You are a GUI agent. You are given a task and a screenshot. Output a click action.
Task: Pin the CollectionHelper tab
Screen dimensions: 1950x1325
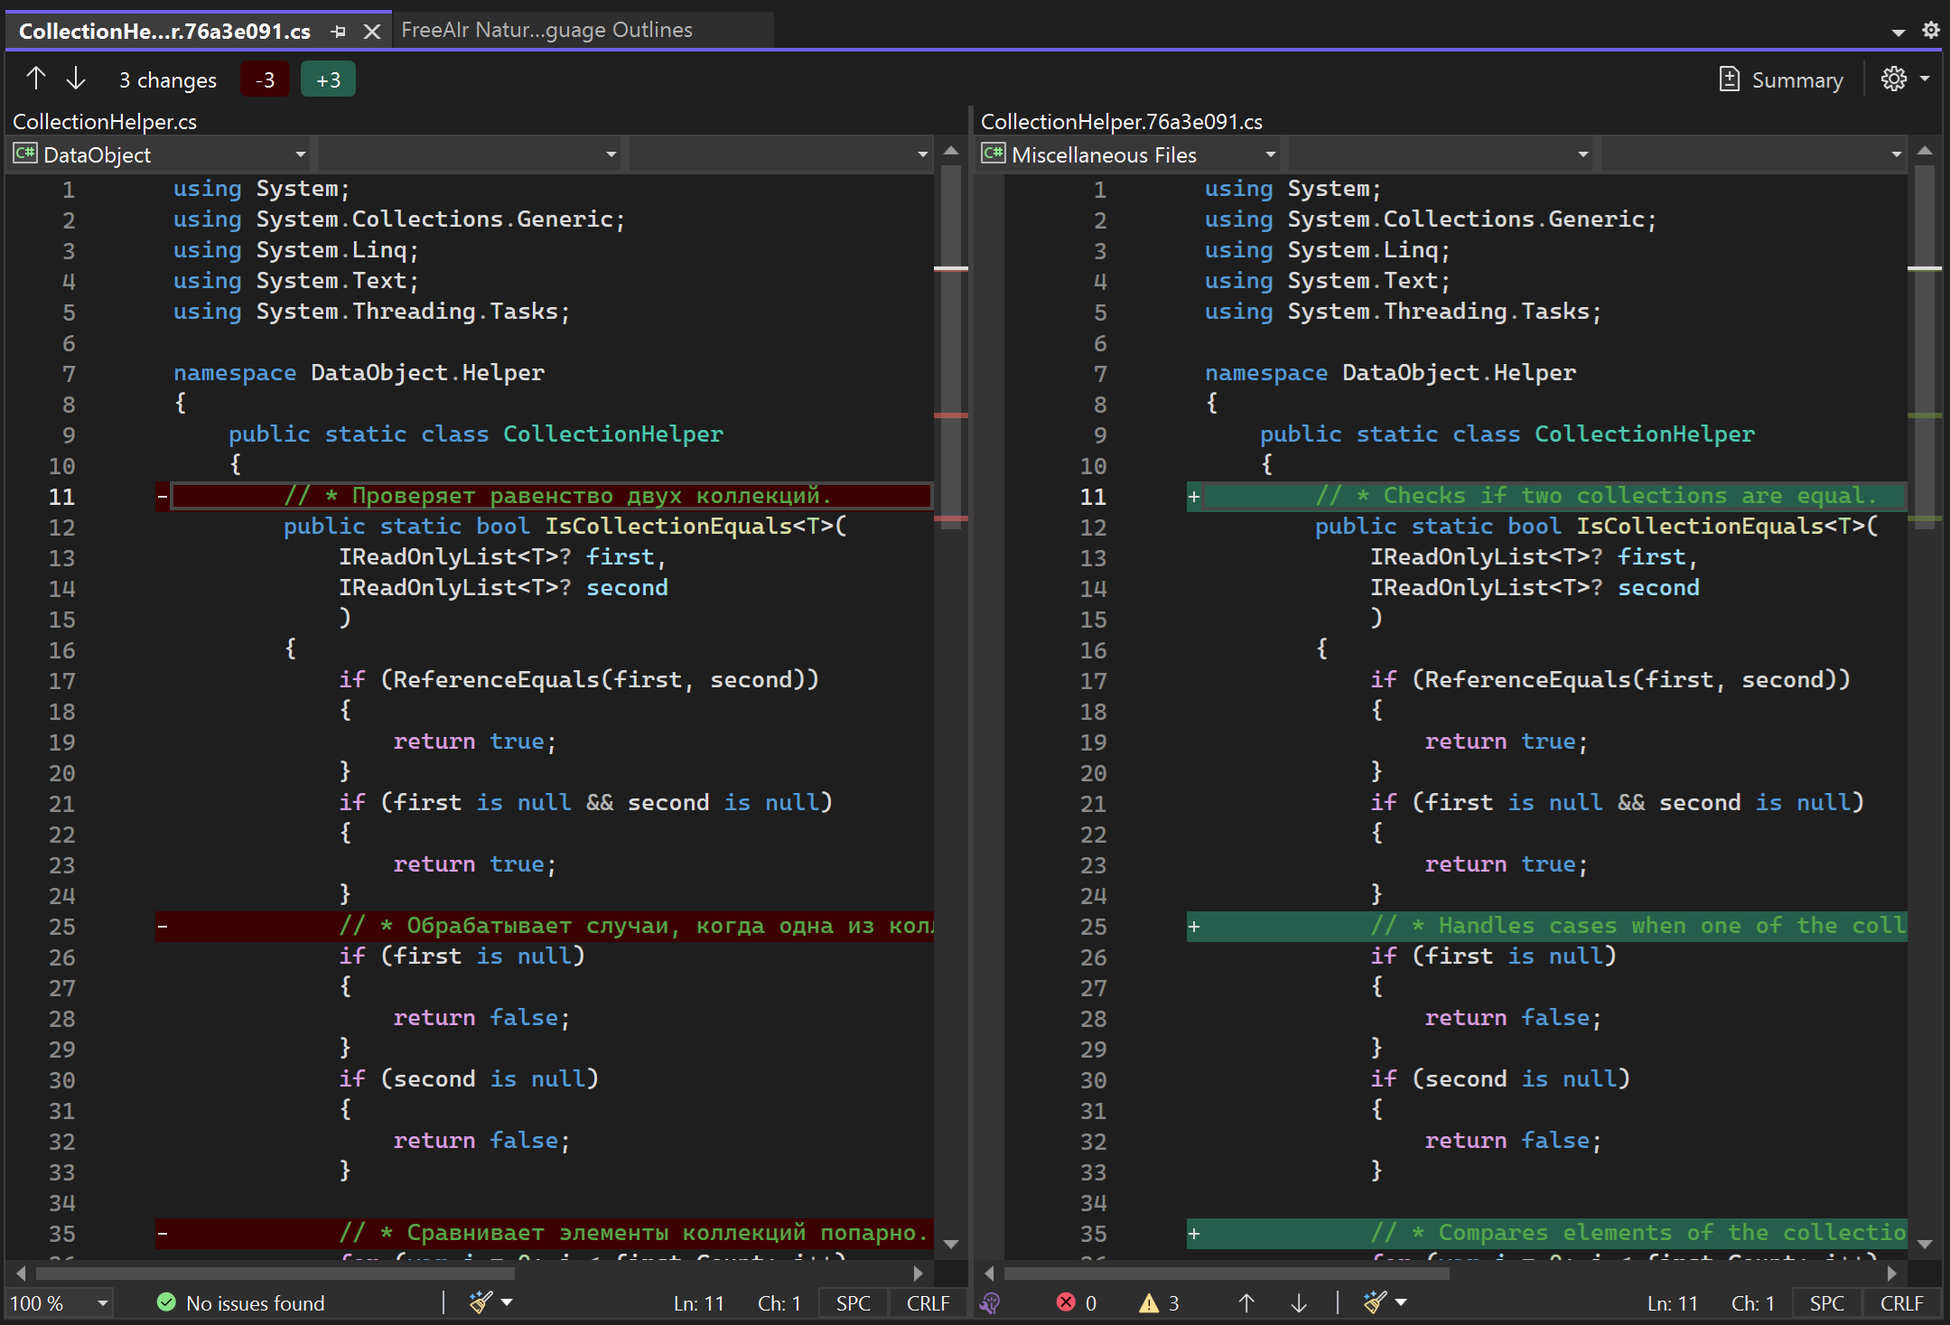(339, 31)
